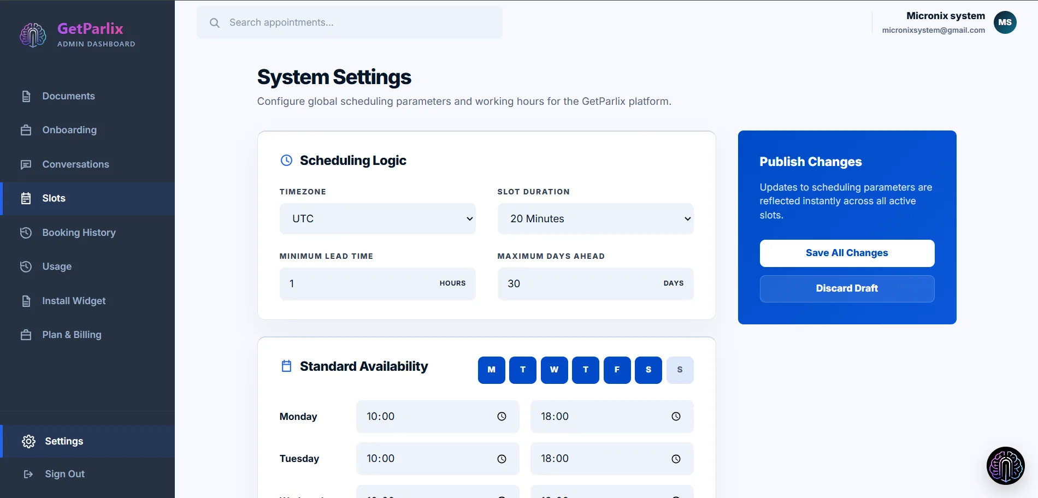Toggle Thursday availability day button
Viewport: 1038px width, 498px height.
point(586,370)
